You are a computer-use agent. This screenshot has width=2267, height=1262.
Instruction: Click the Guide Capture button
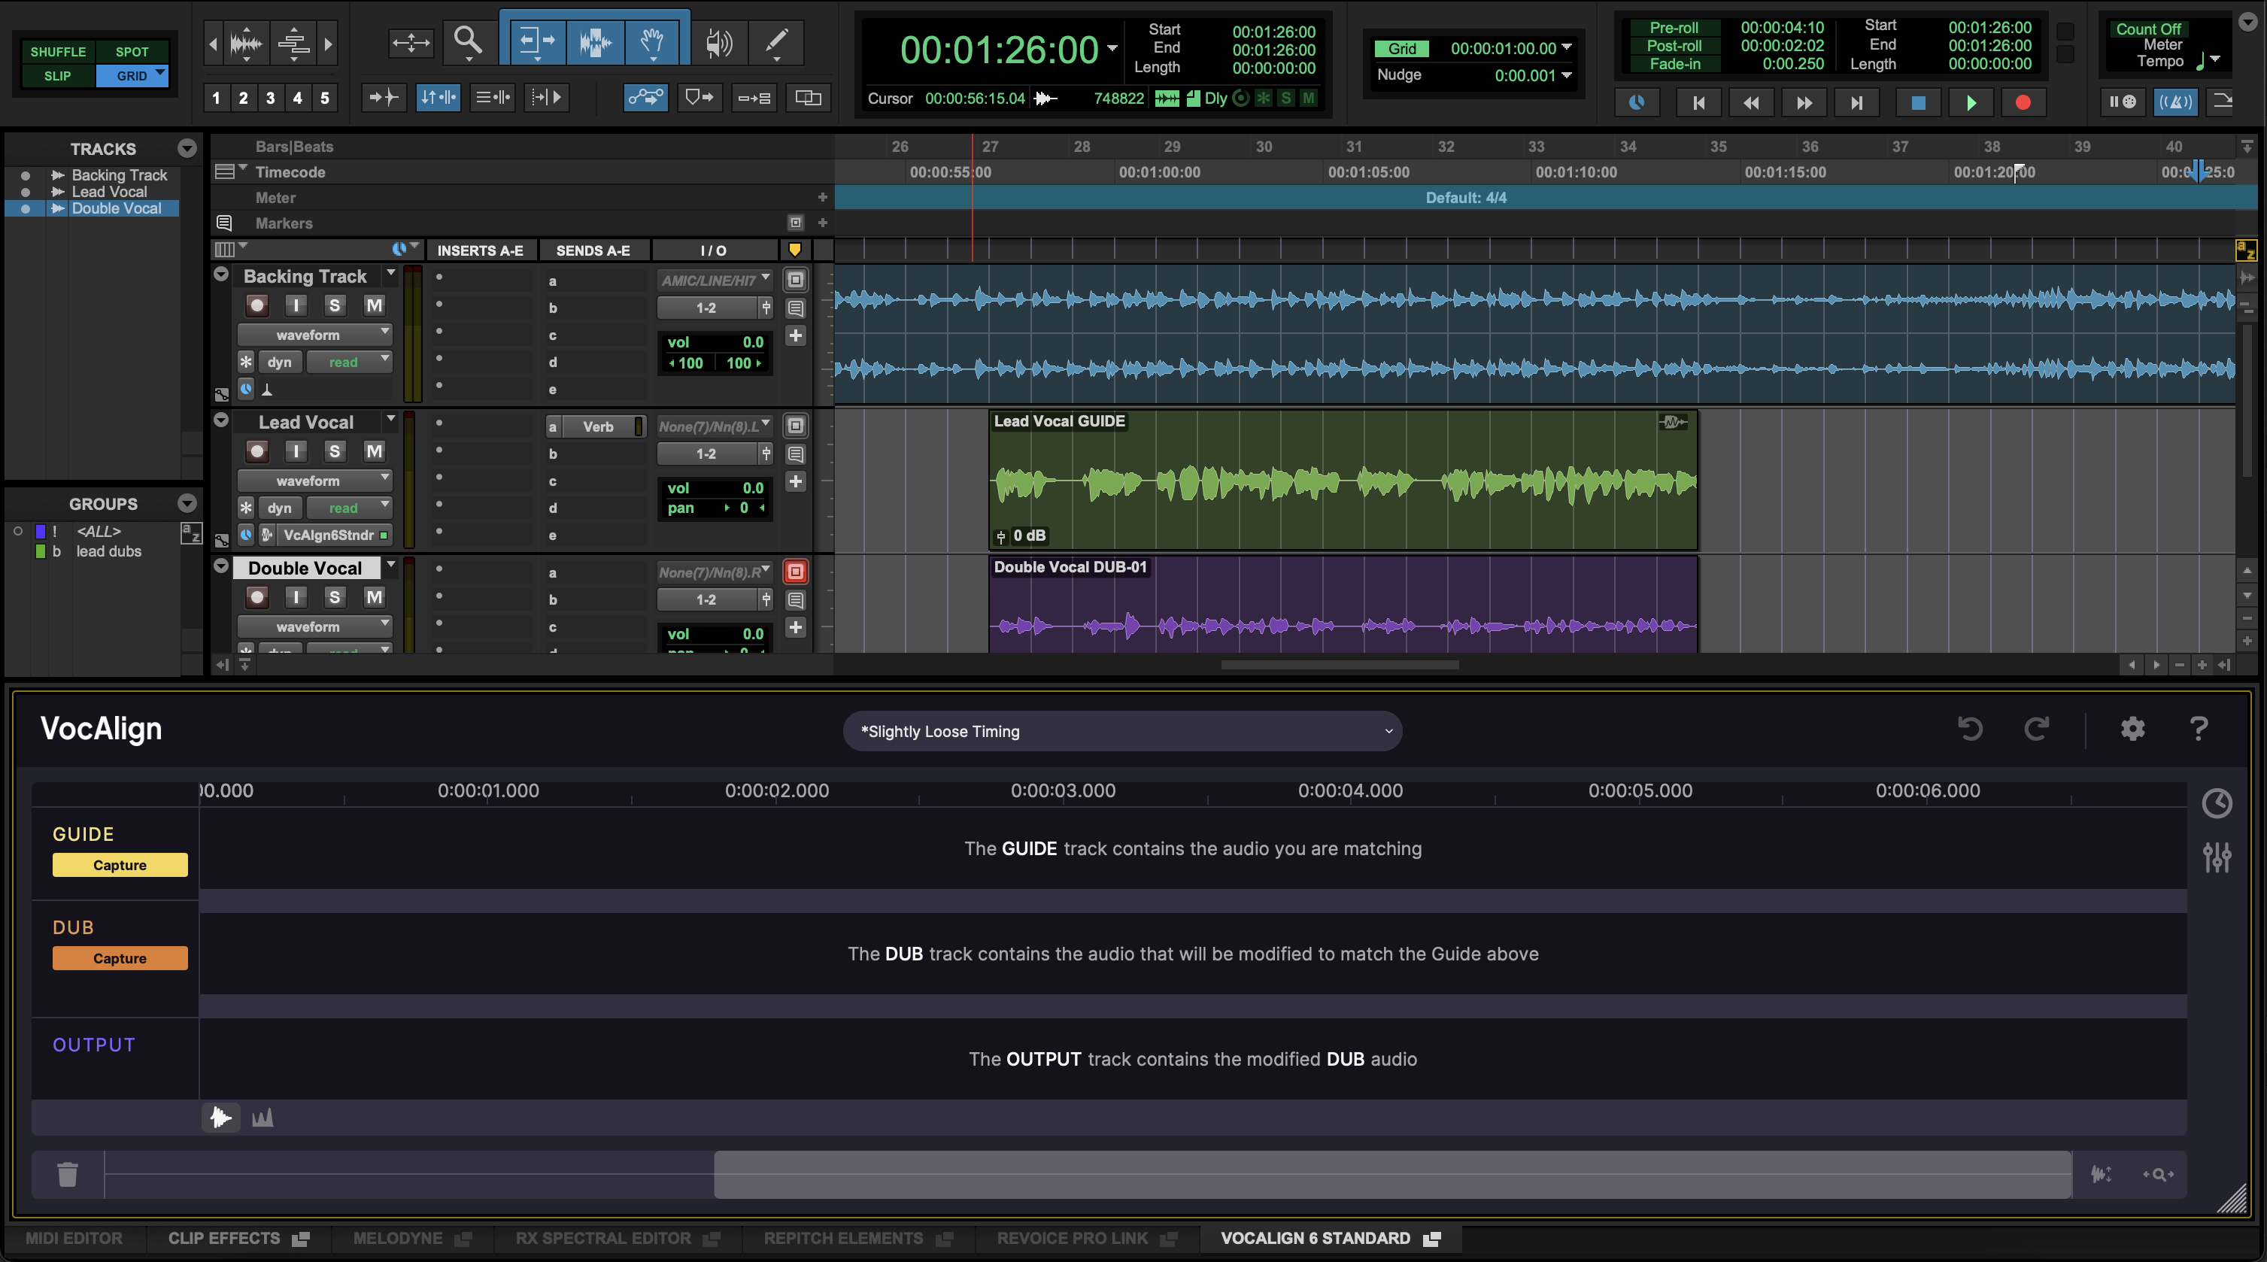tap(120, 865)
